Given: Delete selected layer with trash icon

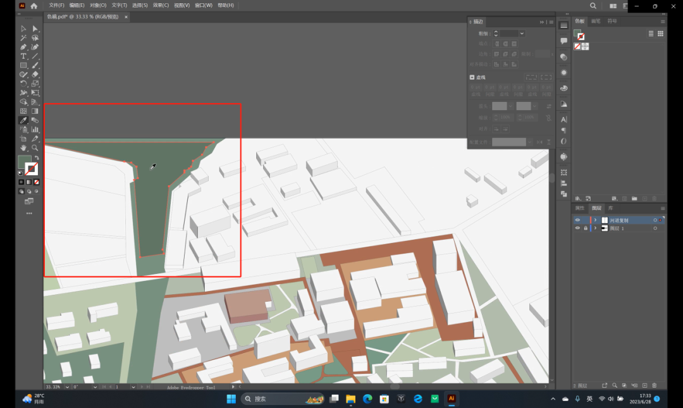Looking at the screenshot, I should [655, 385].
